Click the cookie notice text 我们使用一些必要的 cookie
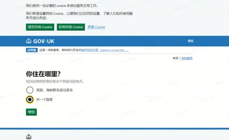 [x=62, y=6]
